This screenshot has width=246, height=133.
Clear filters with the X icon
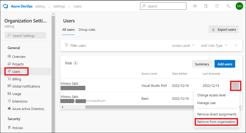[x=236, y=45]
